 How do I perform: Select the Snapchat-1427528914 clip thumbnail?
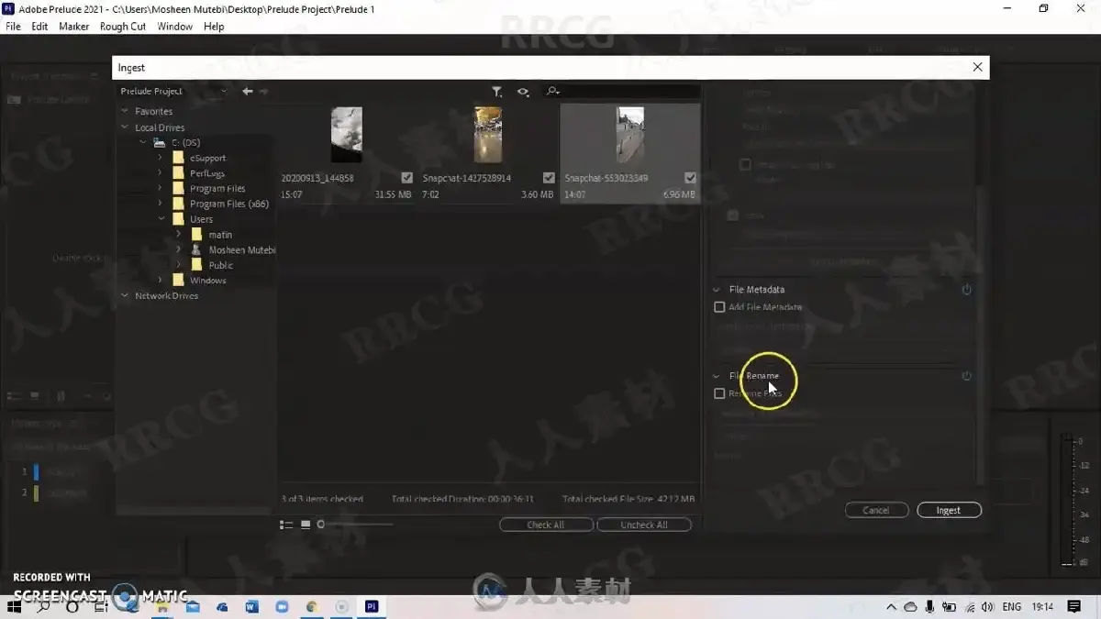pos(488,135)
